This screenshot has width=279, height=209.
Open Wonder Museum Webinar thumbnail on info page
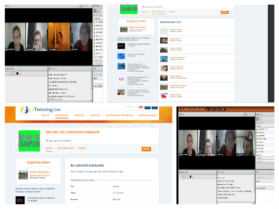[20, 200]
